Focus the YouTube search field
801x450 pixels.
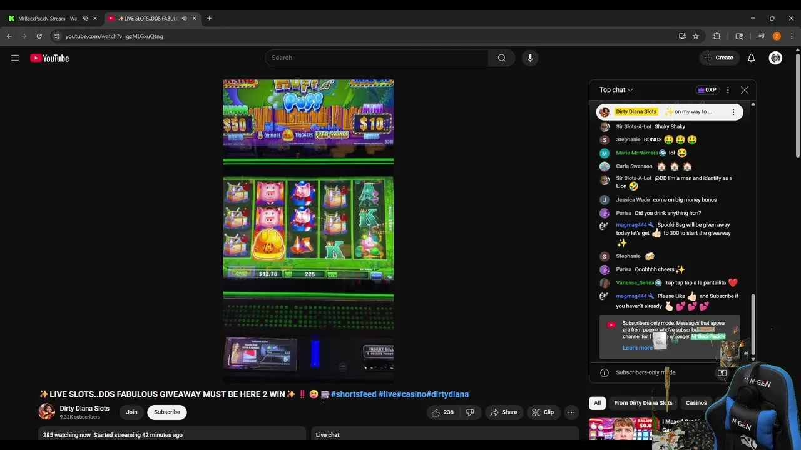377,57
